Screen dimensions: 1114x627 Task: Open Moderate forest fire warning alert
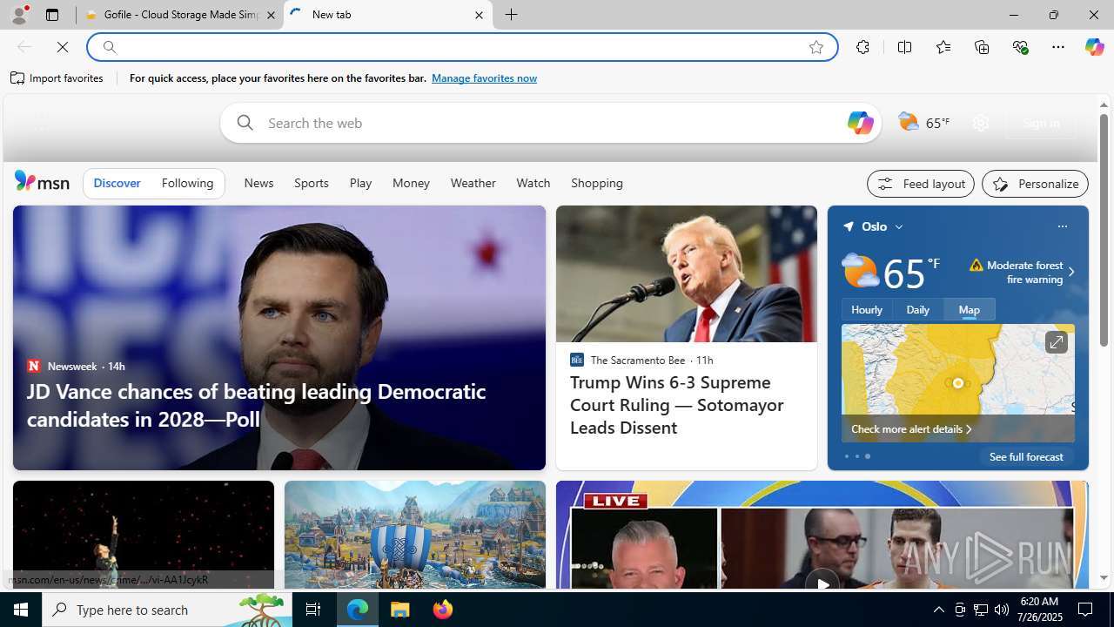click(1017, 273)
